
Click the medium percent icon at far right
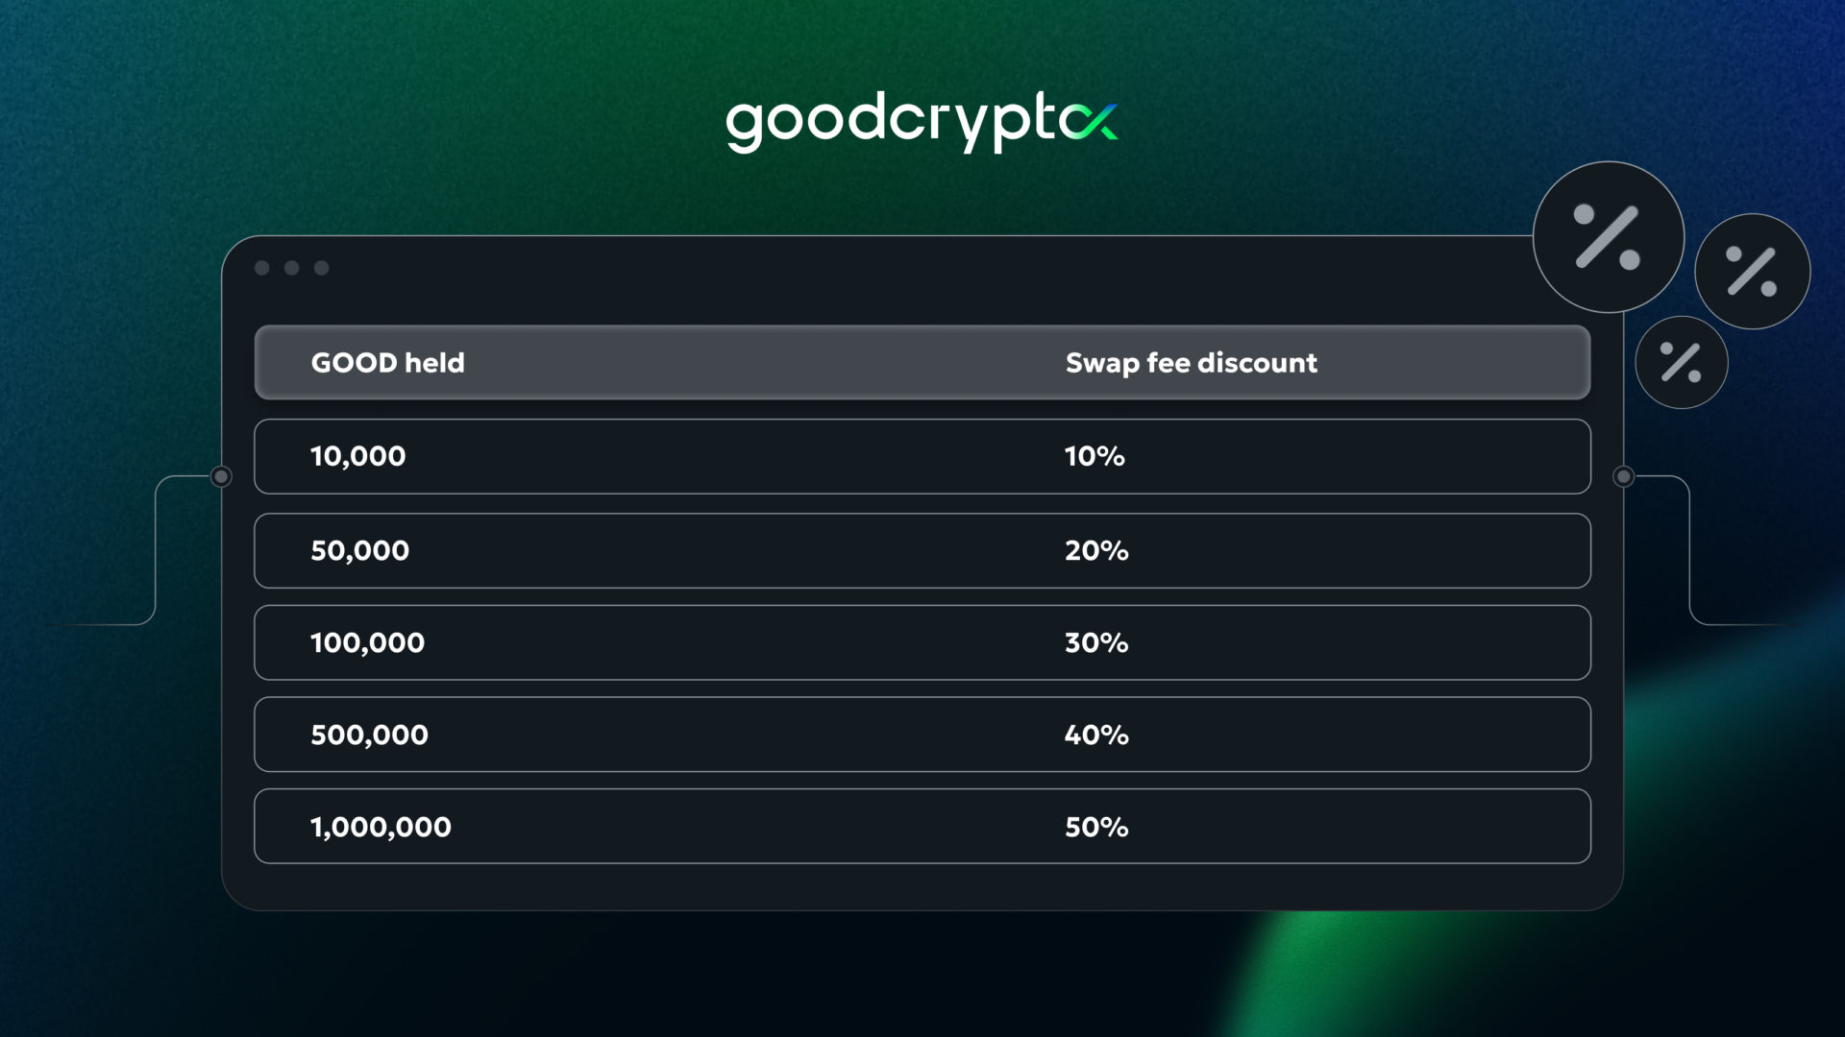(1752, 272)
